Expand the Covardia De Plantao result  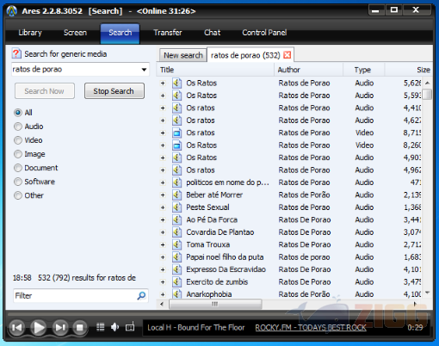click(x=163, y=232)
